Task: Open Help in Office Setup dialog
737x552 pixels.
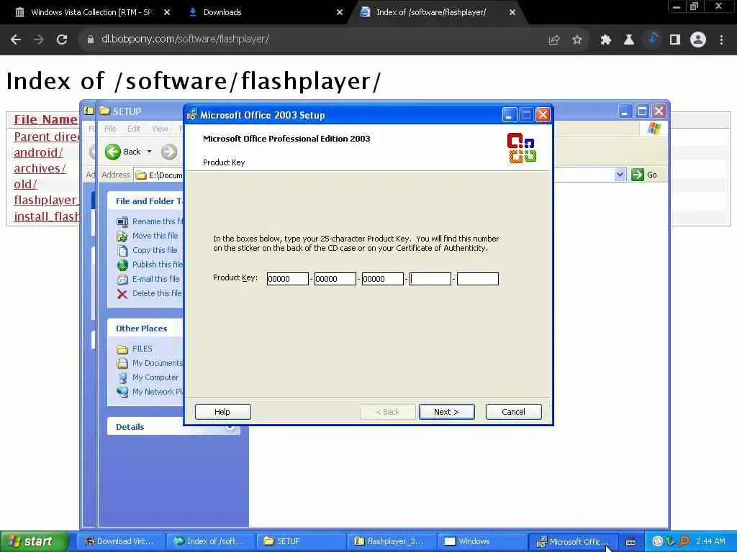Action: (222, 412)
